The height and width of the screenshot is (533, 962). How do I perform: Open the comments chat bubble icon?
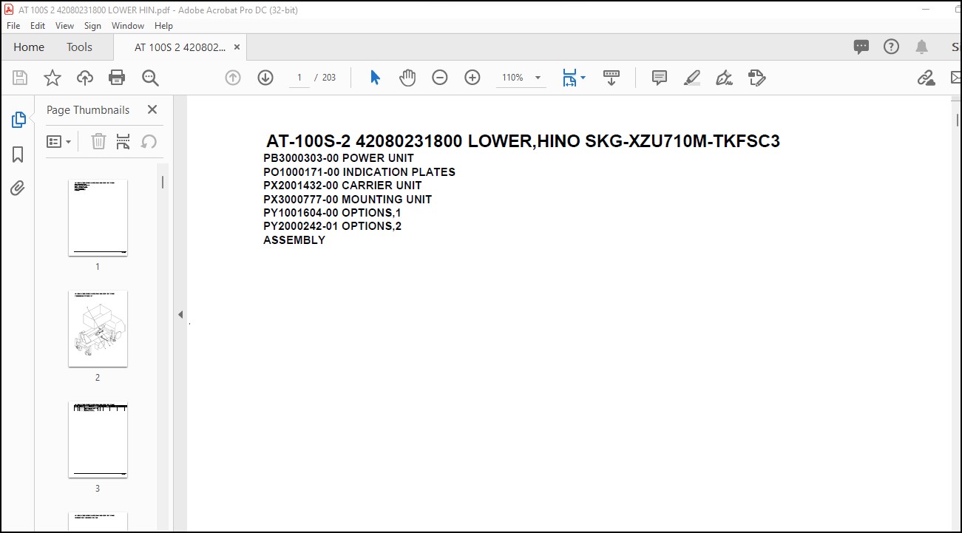coord(861,47)
